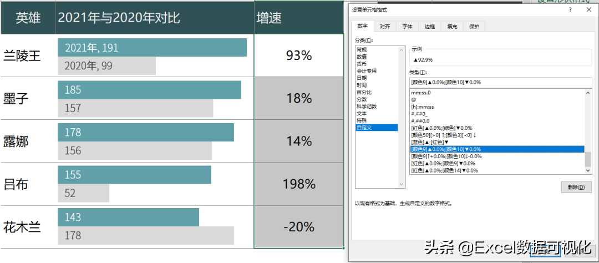Switch to the 数字 tab

[363, 26]
